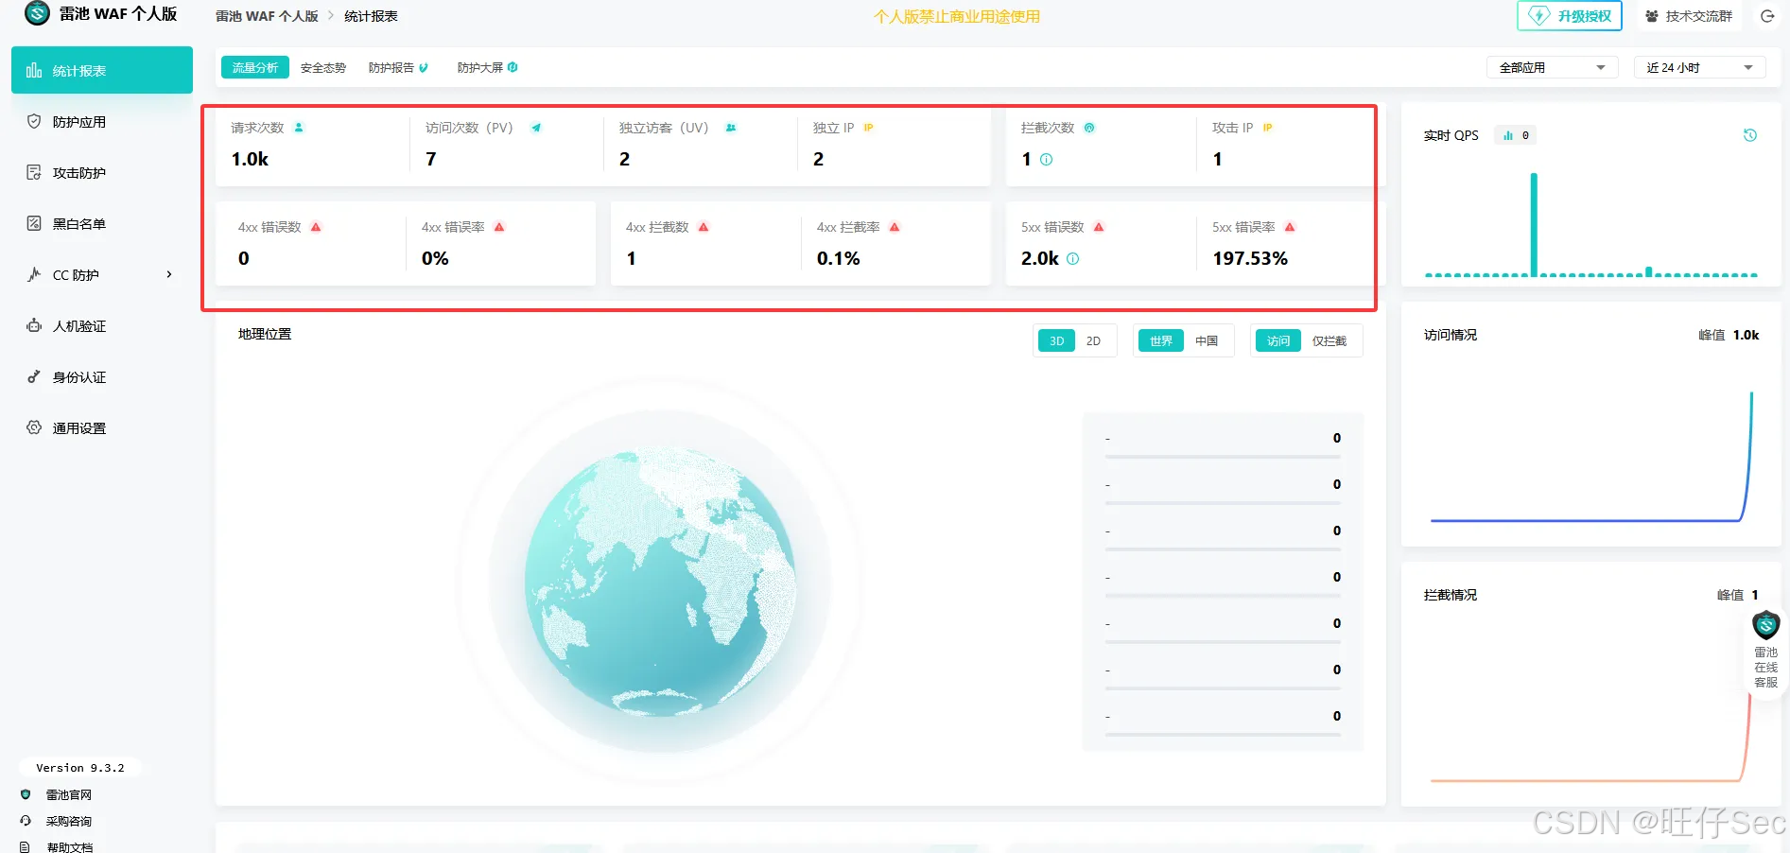Switch map view to 2D
Screen dimensions: 1790x853
(1094, 340)
